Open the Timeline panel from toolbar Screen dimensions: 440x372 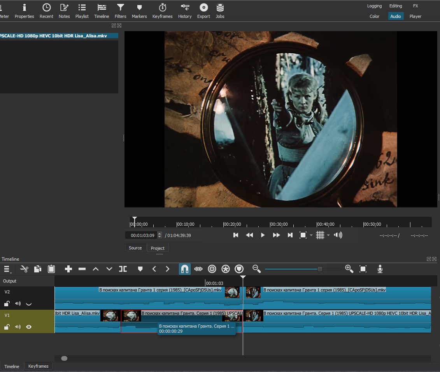tap(102, 11)
